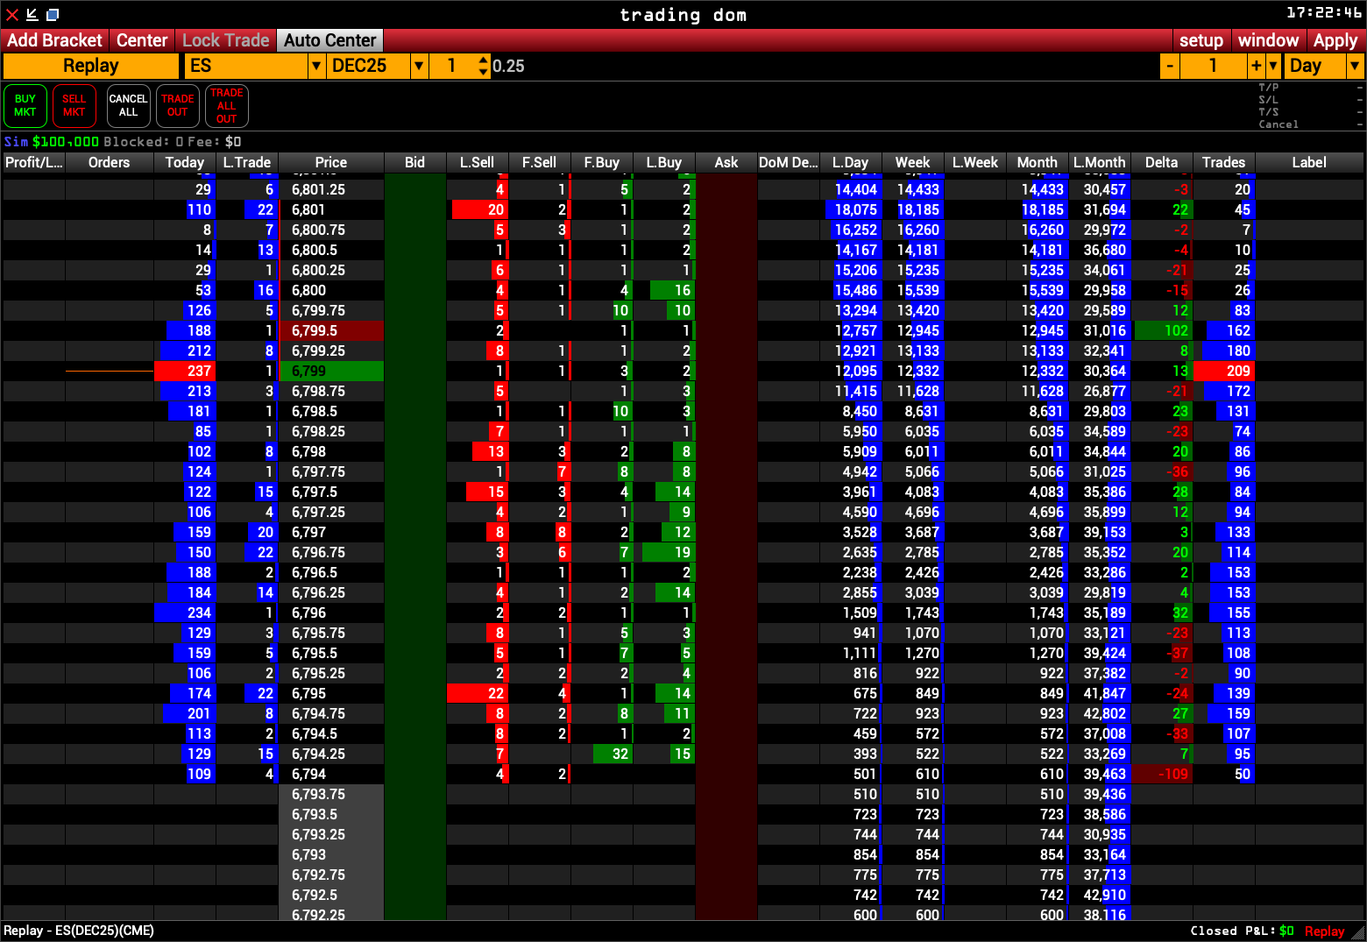Open the window menu

point(1268,40)
